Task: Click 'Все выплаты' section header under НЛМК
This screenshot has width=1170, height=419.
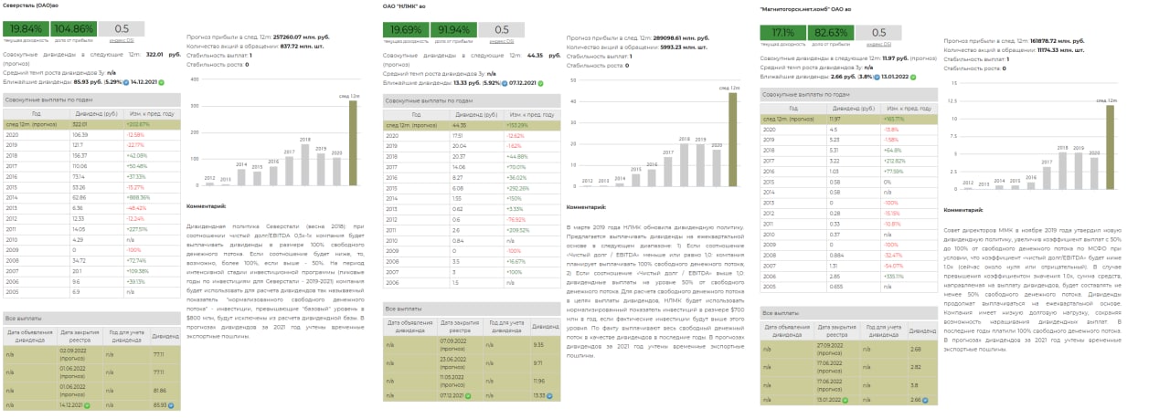Action: click(471, 309)
